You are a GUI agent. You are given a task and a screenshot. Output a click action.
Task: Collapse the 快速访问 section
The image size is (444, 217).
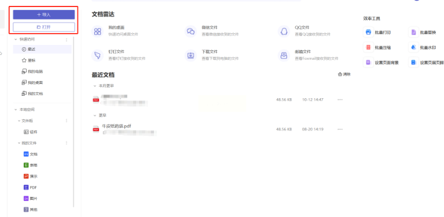tap(15, 40)
